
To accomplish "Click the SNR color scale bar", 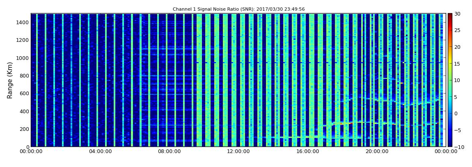I will pyautogui.click(x=450, y=80).
